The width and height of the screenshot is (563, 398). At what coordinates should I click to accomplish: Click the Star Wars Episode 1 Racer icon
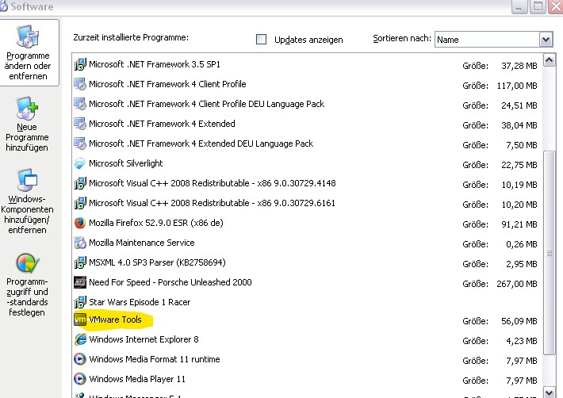(x=80, y=302)
